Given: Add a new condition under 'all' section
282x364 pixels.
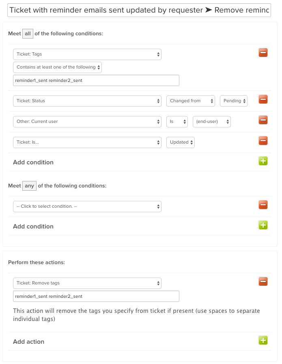Looking at the screenshot, I should [x=263, y=161].
